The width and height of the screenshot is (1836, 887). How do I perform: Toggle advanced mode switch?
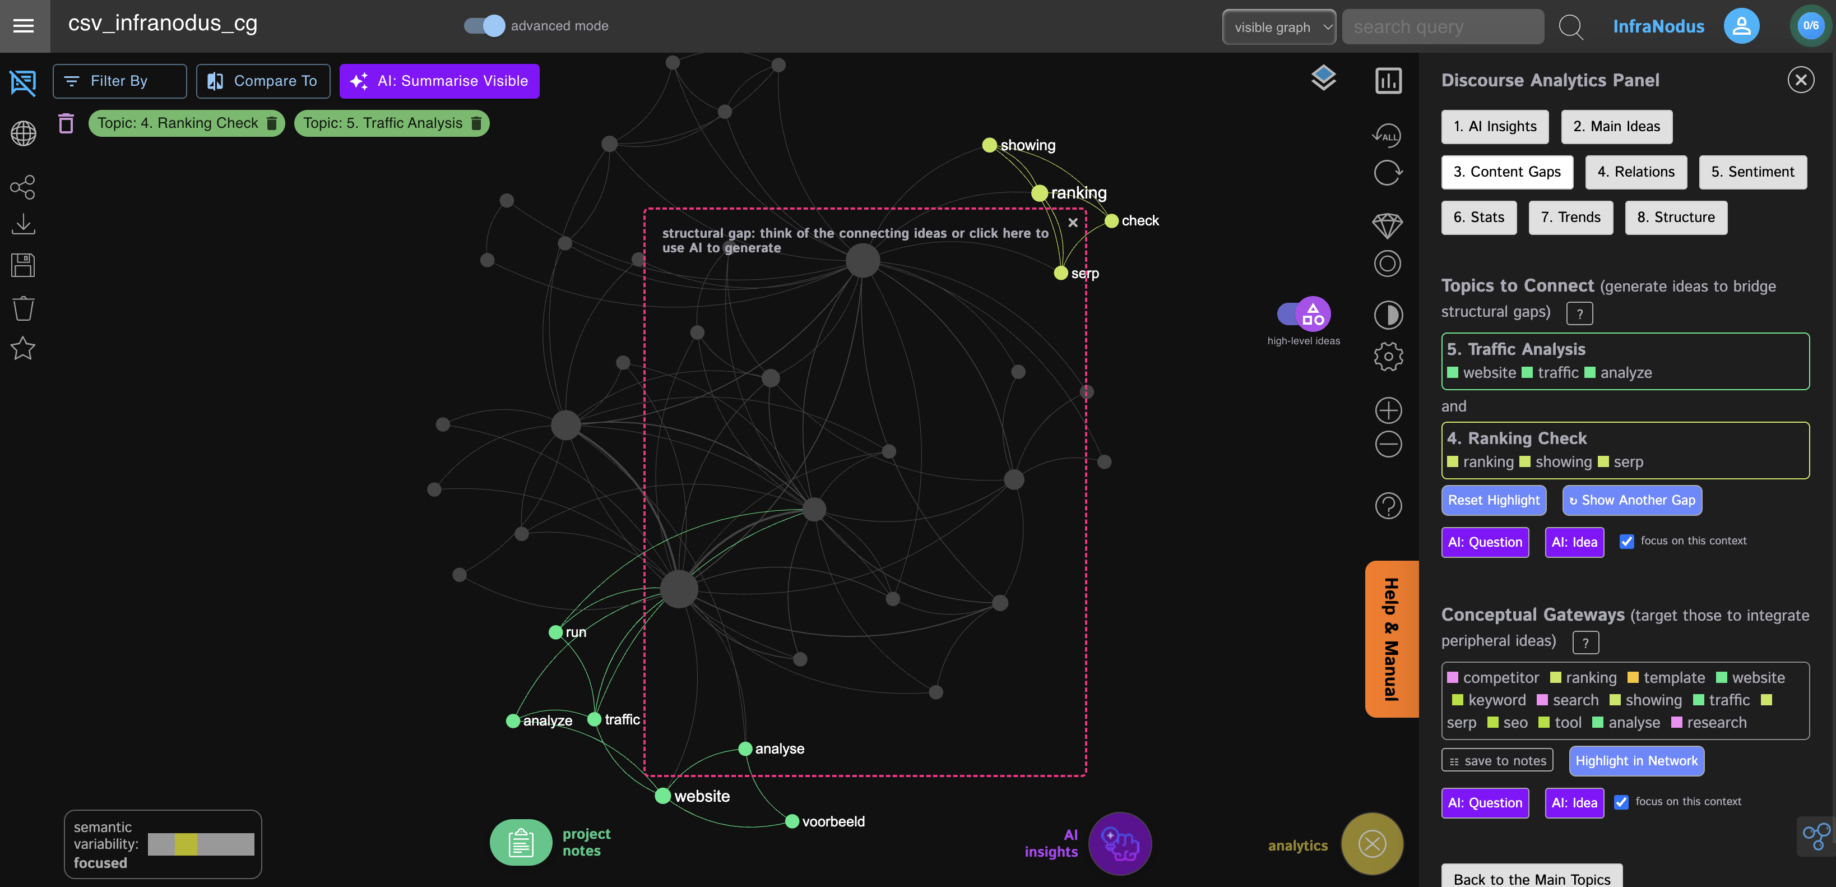(x=485, y=26)
